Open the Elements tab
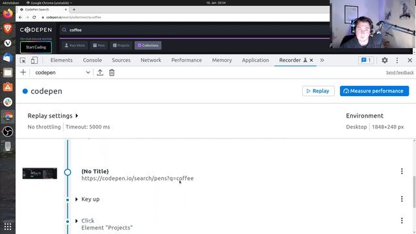Screen dimensions: 416x234 pyautogui.click(x=61, y=60)
